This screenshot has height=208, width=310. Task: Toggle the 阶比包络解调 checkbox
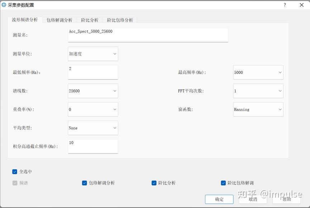(223, 183)
